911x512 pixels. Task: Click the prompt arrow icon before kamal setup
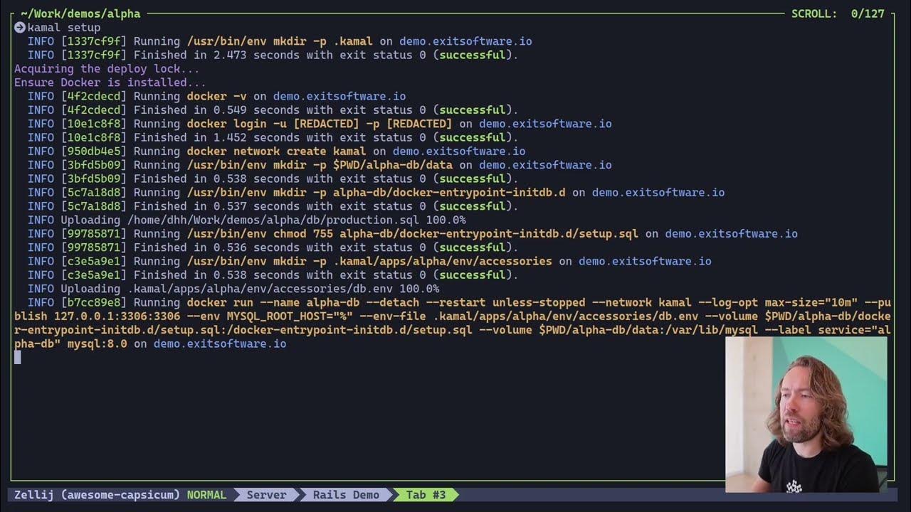[20, 28]
